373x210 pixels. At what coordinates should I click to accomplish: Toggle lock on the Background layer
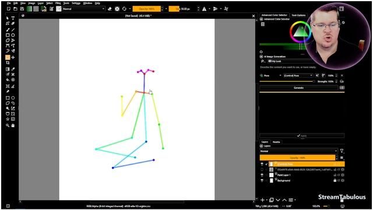coord(335,180)
